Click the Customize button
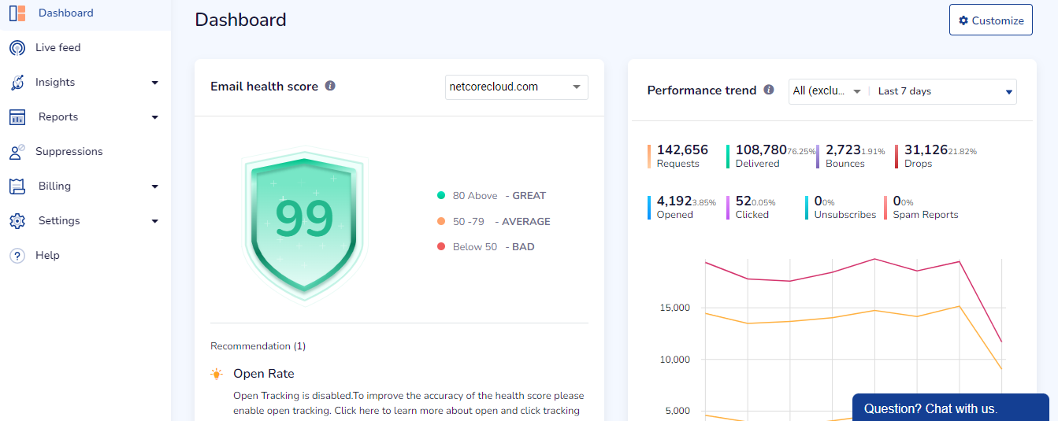Image resolution: width=1058 pixels, height=421 pixels. (x=990, y=20)
